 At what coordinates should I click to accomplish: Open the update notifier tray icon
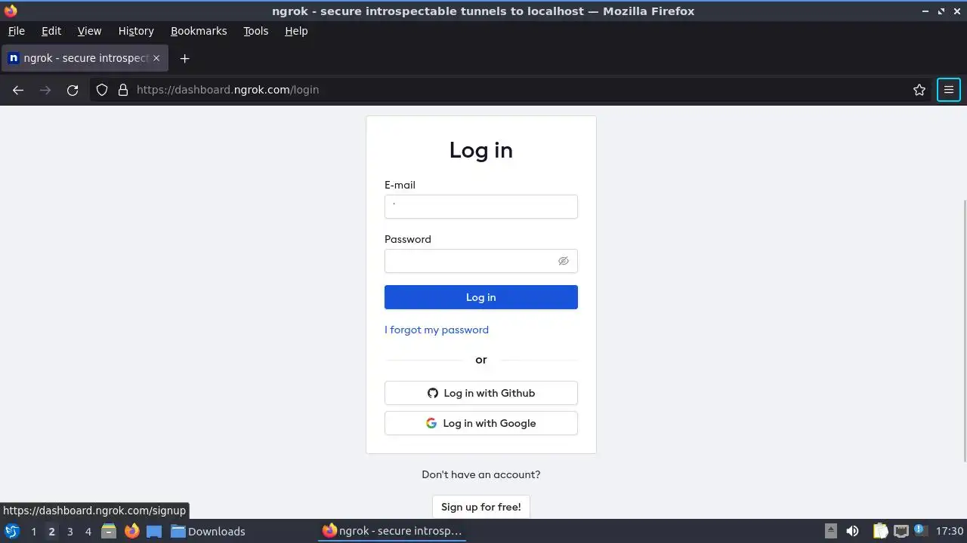pyautogui.click(x=919, y=530)
